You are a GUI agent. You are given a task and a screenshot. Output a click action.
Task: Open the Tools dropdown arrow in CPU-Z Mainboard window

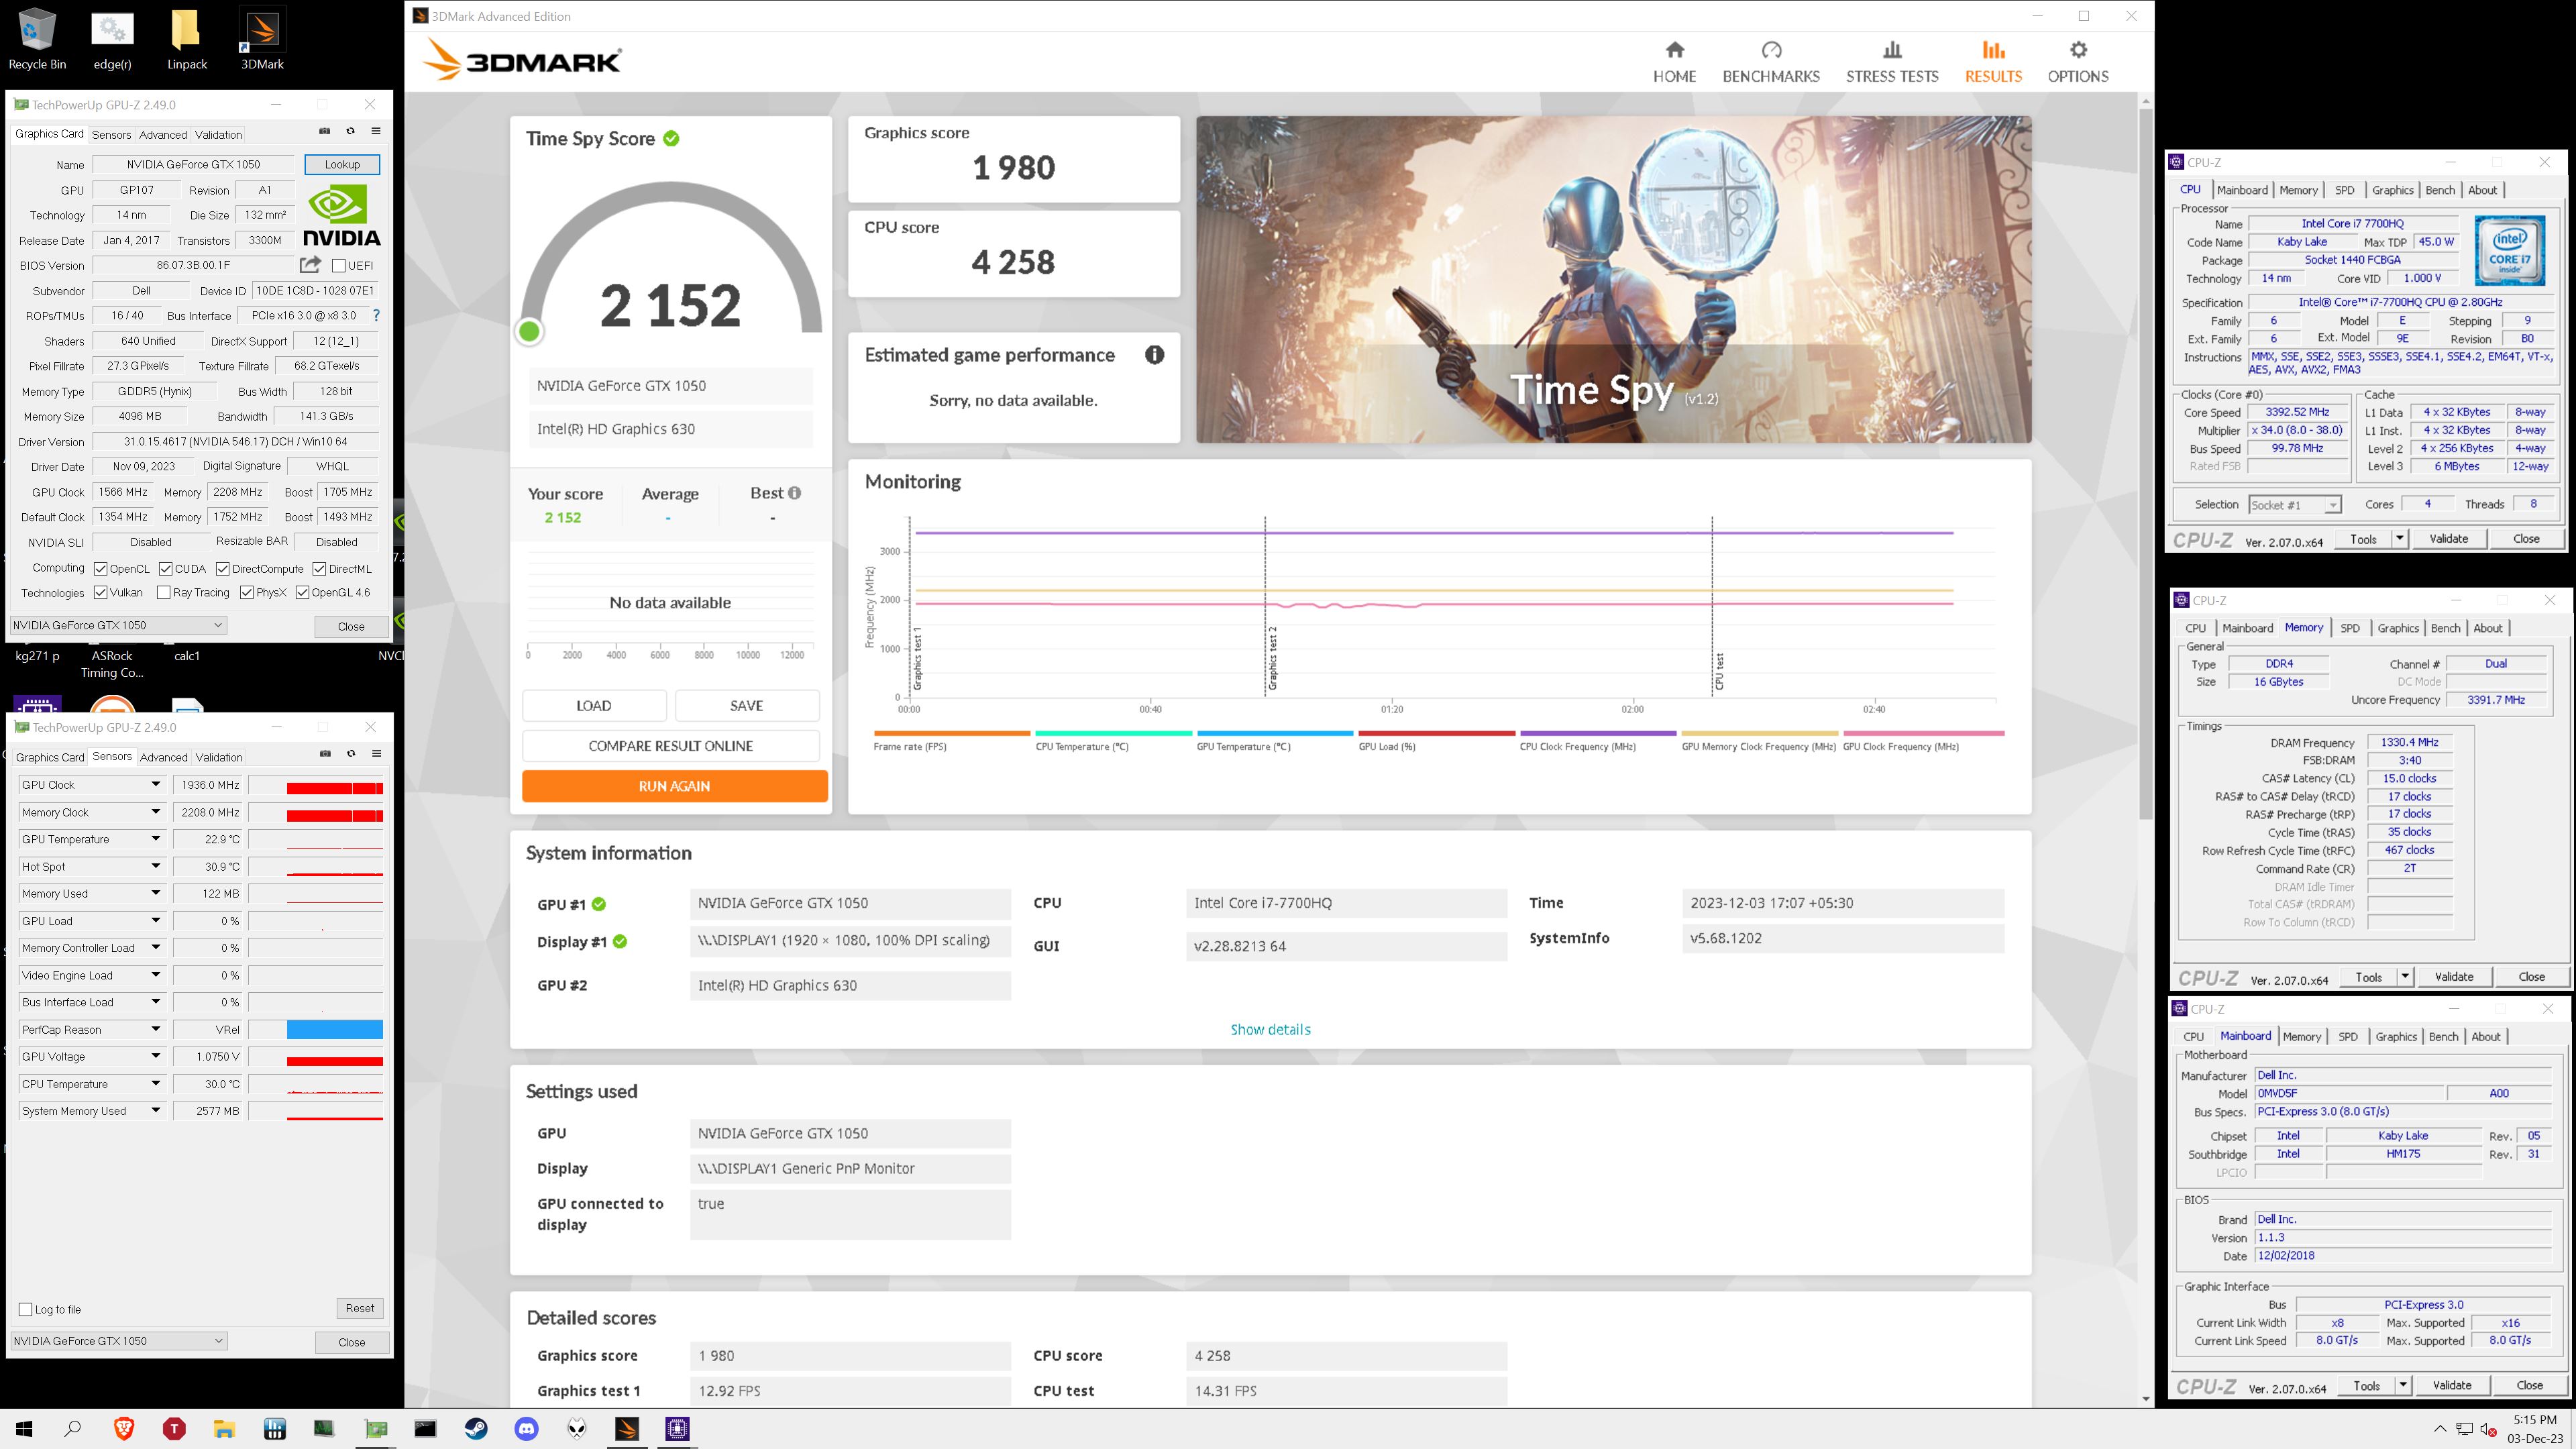coord(2402,1385)
